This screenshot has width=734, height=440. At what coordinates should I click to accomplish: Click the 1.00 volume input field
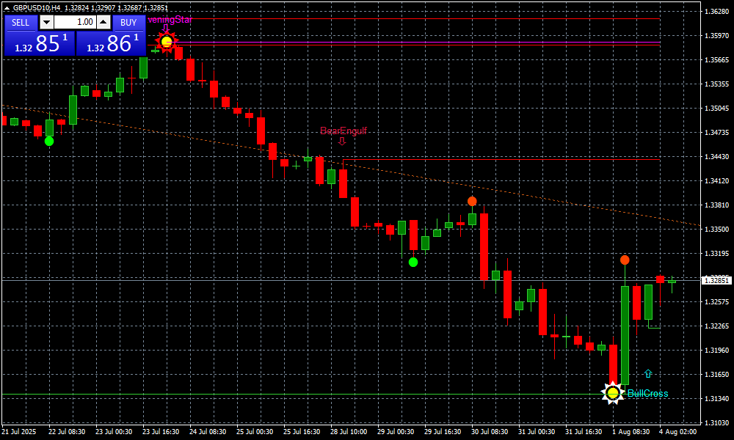coord(75,23)
